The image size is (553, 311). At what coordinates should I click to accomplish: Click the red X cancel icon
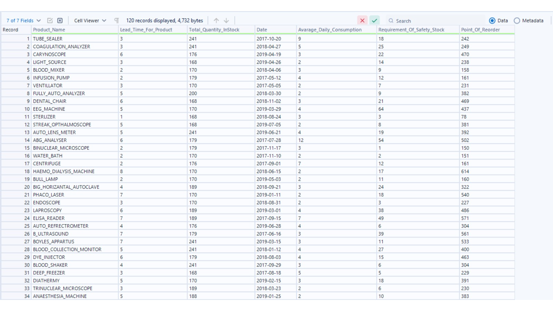(362, 20)
